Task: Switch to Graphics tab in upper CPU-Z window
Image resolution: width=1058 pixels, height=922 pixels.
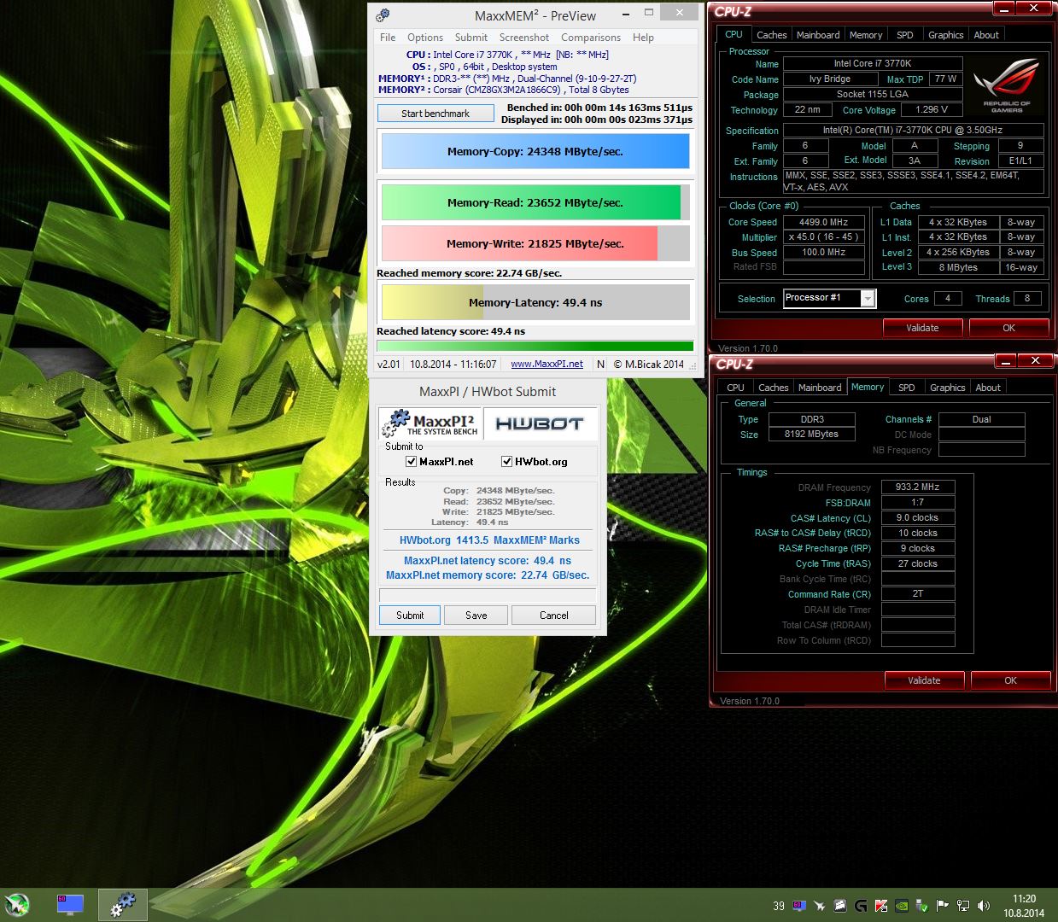Action: click(946, 35)
